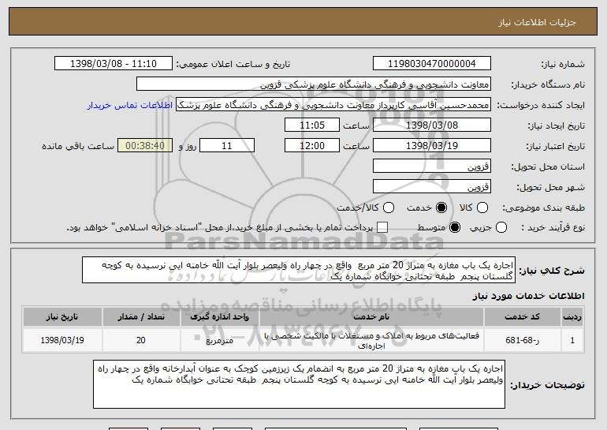607x430 pixels.
Task: Click the service name cell فعالیت‌های مربوط به املاک
Action: click(371, 340)
